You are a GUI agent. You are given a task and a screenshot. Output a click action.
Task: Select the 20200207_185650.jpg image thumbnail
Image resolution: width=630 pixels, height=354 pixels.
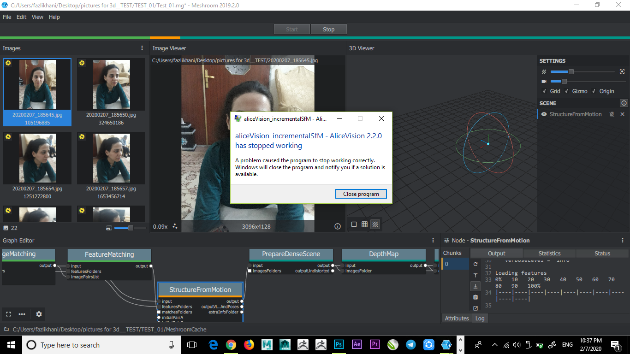[111, 84]
